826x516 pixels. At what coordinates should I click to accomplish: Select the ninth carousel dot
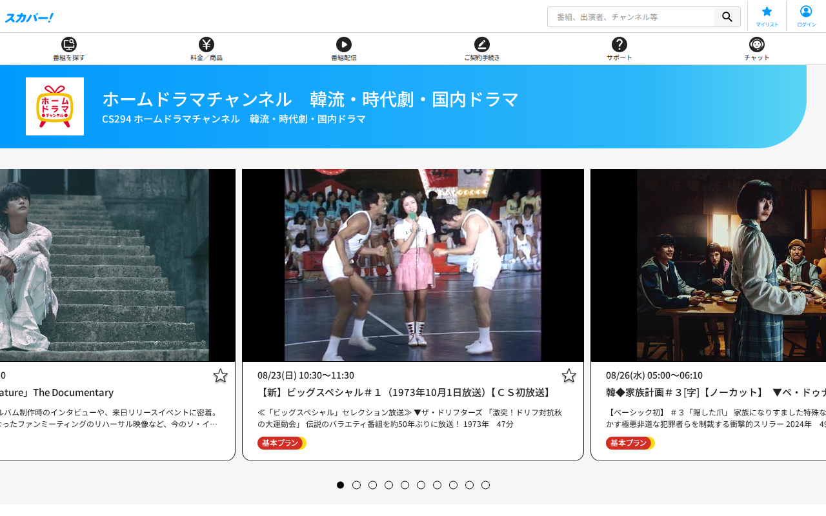tap(470, 485)
